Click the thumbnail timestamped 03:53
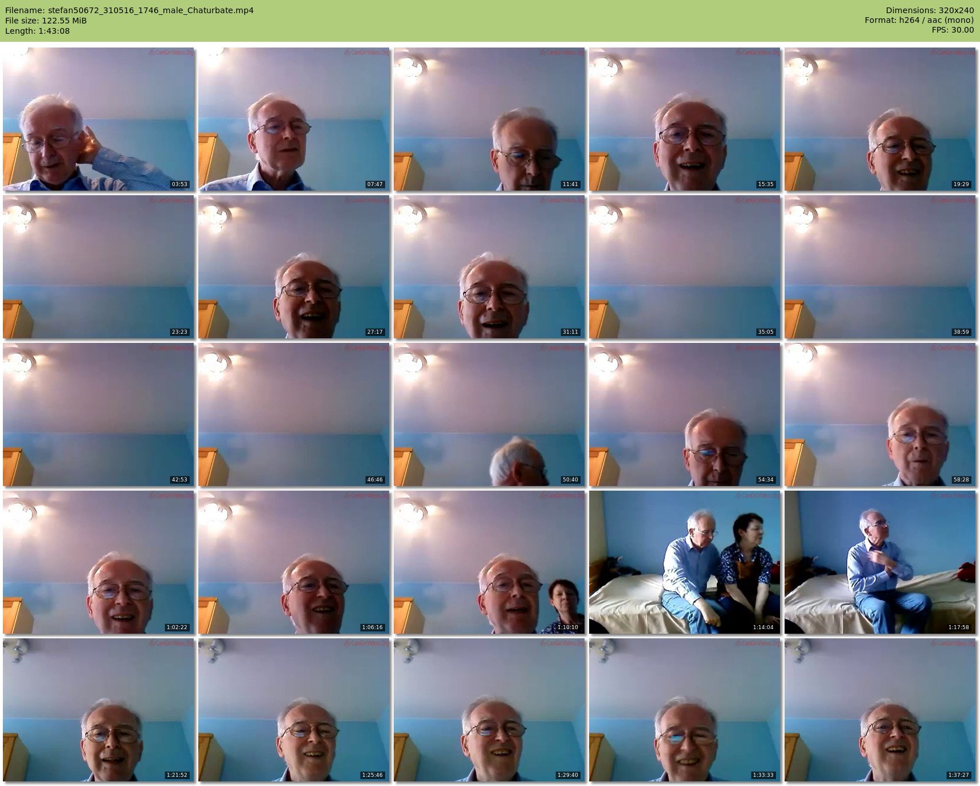Screen dimensions: 980x786 pos(99,119)
